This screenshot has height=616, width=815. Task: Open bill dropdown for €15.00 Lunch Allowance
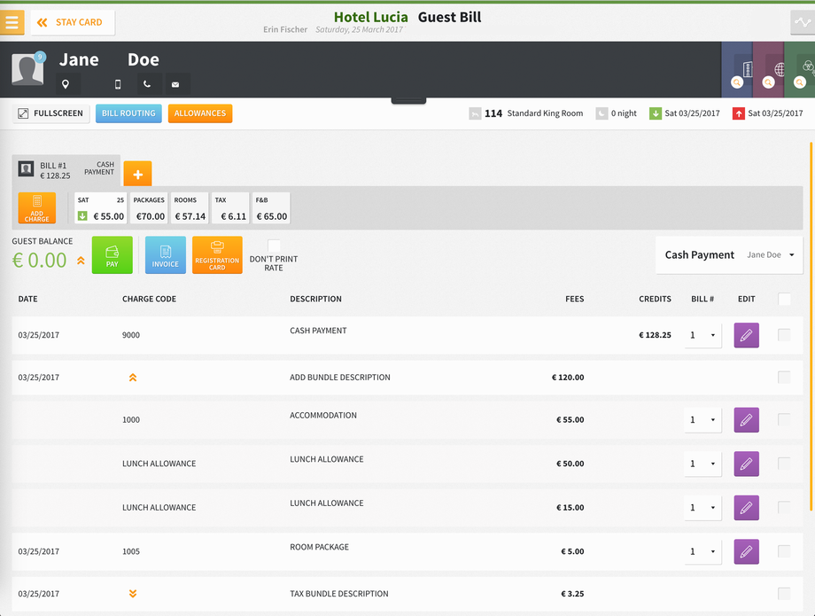pyautogui.click(x=702, y=508)
